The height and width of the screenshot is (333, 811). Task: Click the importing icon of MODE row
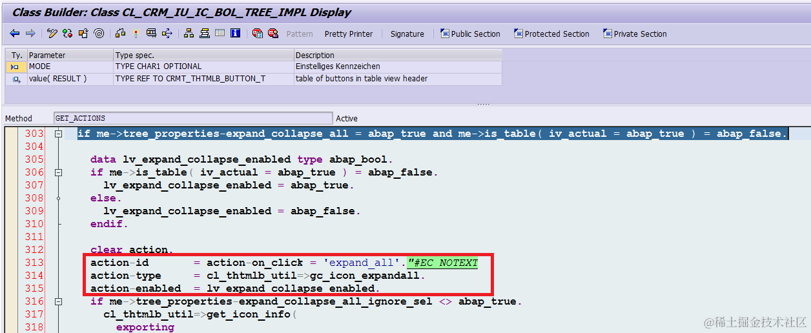click(15, 66)
